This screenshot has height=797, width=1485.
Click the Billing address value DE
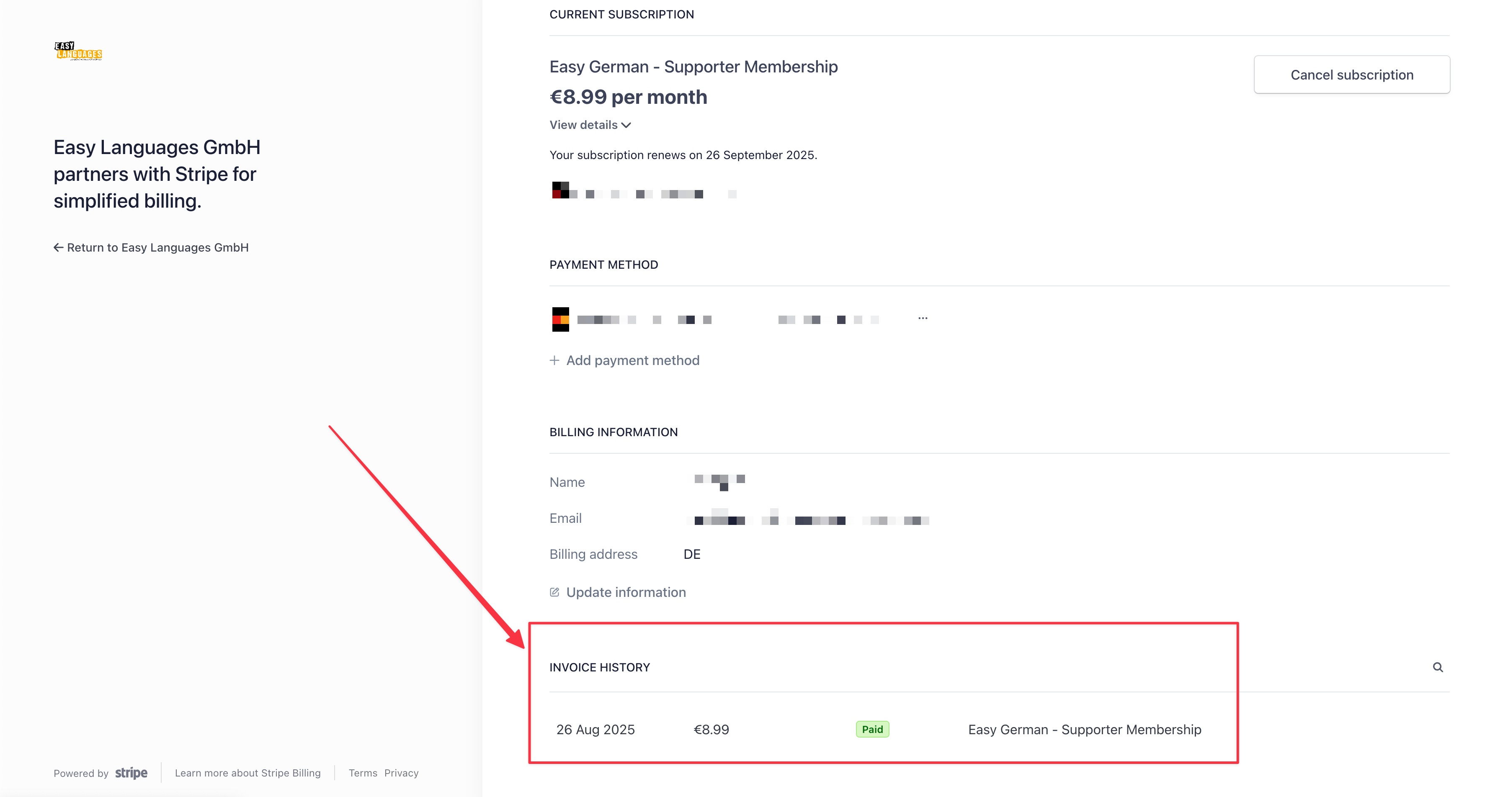pyautogui.click(x=692, y=554)
